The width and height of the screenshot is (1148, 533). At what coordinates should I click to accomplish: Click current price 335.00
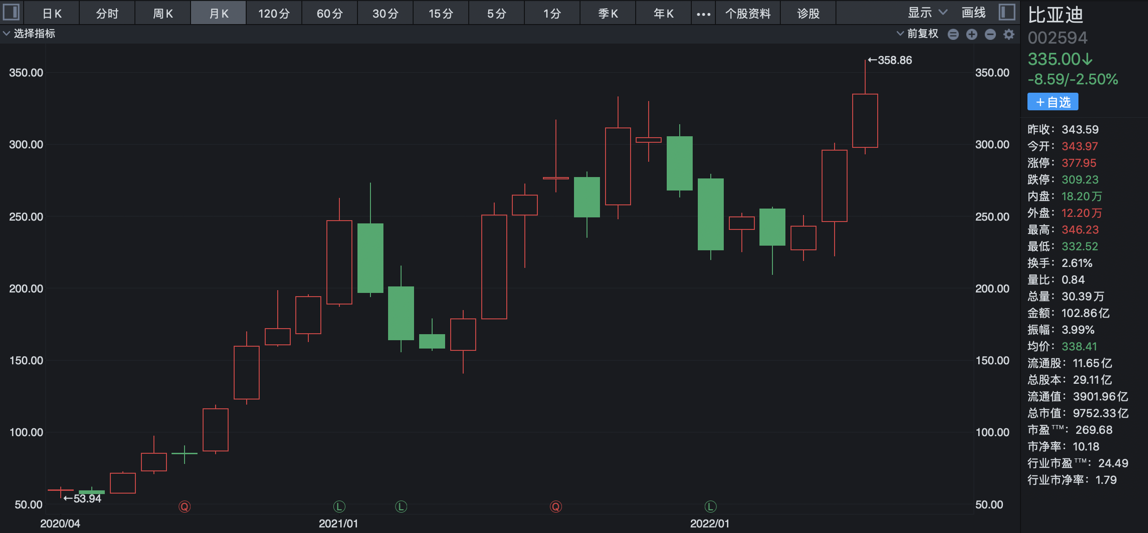1060,59
